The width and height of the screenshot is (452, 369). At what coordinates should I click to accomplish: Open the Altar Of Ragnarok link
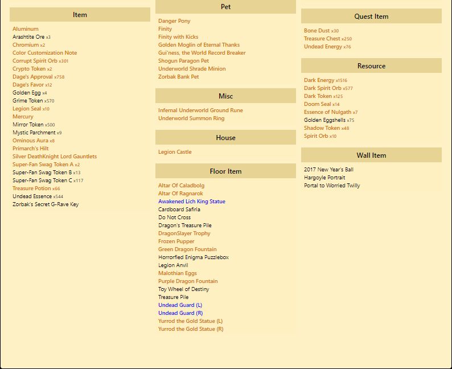(x=180, y=194)
